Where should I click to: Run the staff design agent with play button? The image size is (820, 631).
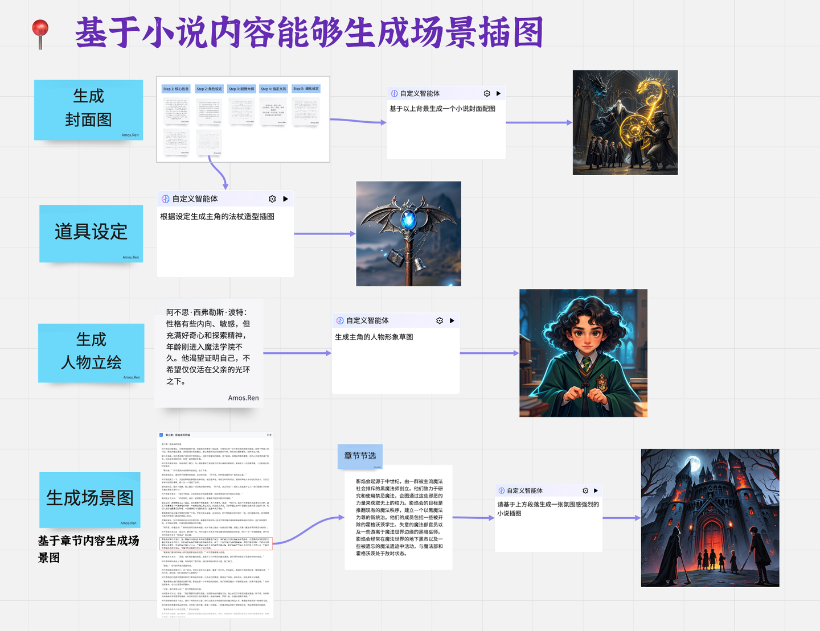(285, 199)
